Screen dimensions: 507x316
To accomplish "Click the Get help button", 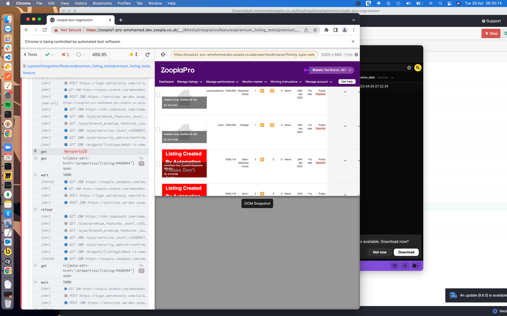I will (347, 81).
